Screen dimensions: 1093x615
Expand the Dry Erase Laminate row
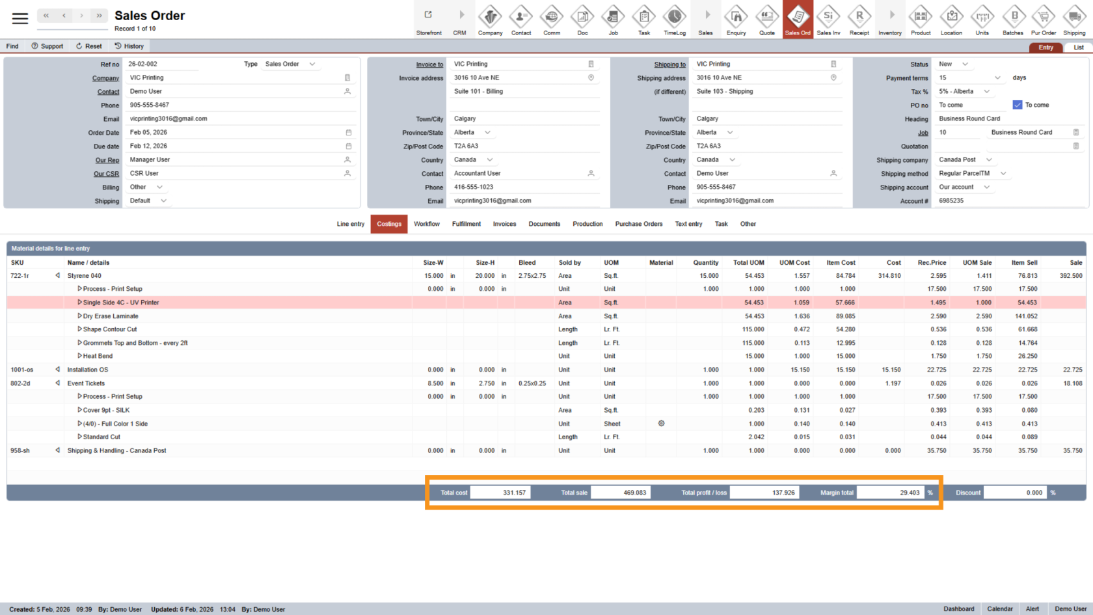coord(80,316)
